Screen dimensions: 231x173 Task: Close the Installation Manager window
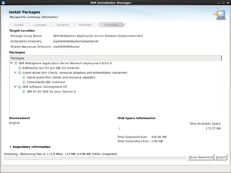228,3
